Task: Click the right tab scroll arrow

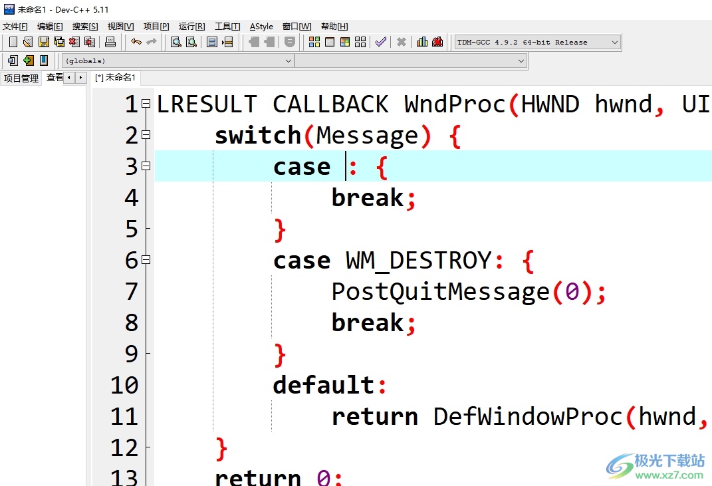Action: coord(80,78)
